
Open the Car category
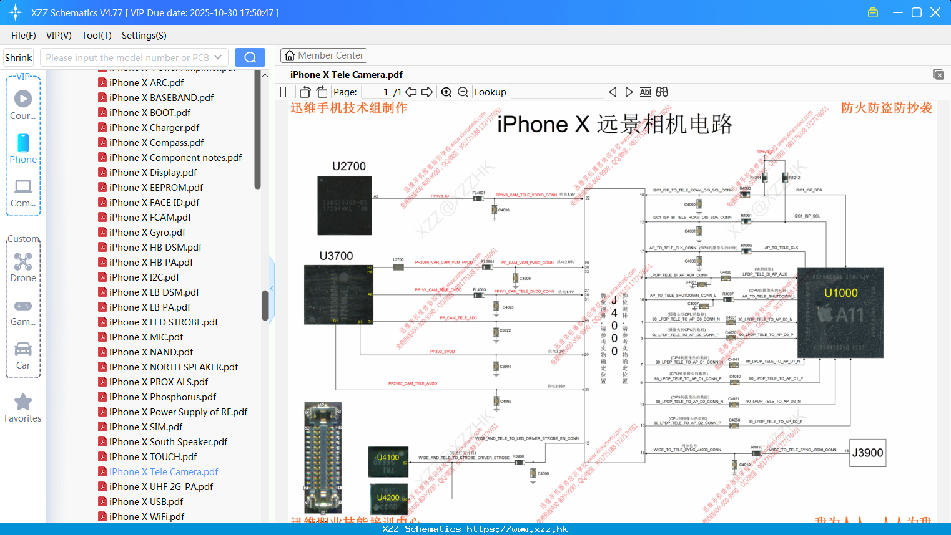pyautogui.click(x=23, y=355)
